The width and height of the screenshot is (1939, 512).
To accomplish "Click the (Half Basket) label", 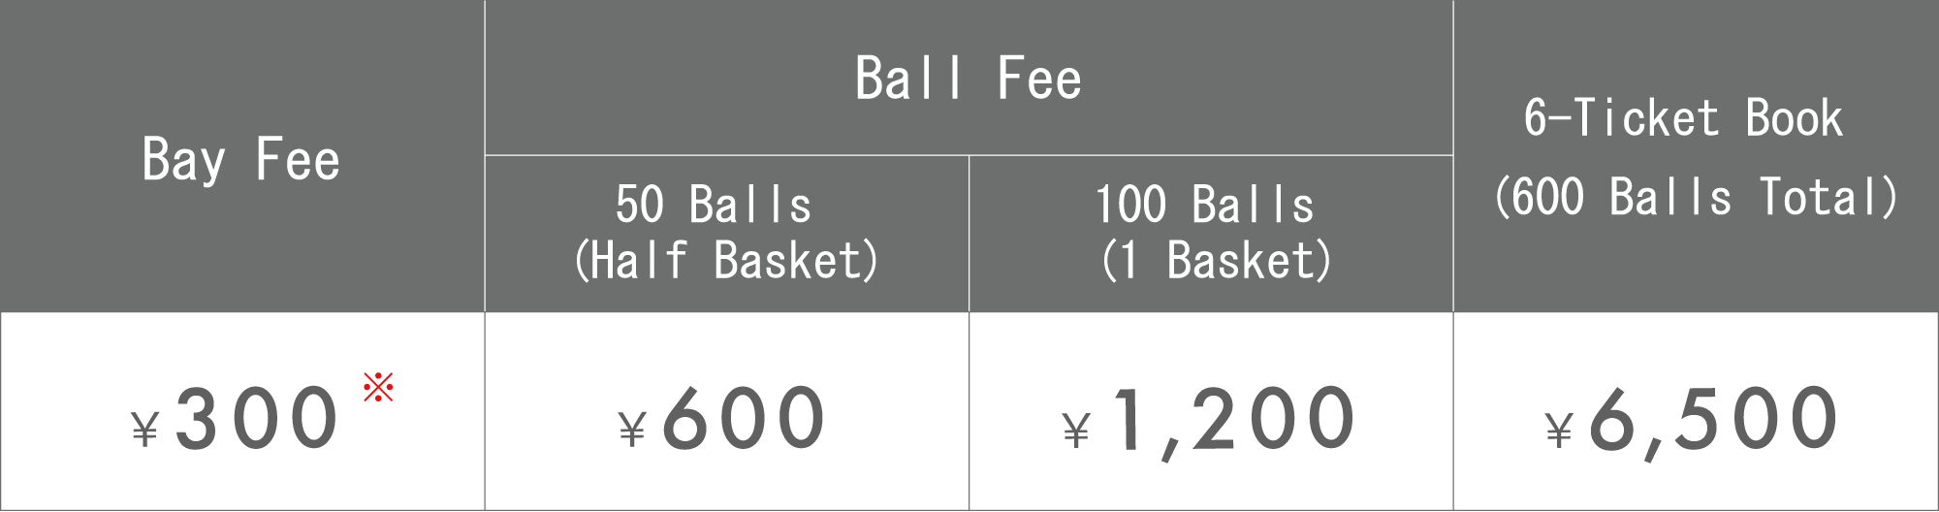I will (726, 261).
